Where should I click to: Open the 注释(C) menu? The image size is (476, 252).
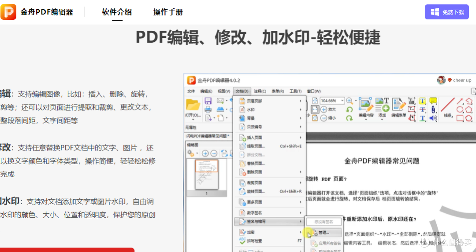click(x=260, y=91)
